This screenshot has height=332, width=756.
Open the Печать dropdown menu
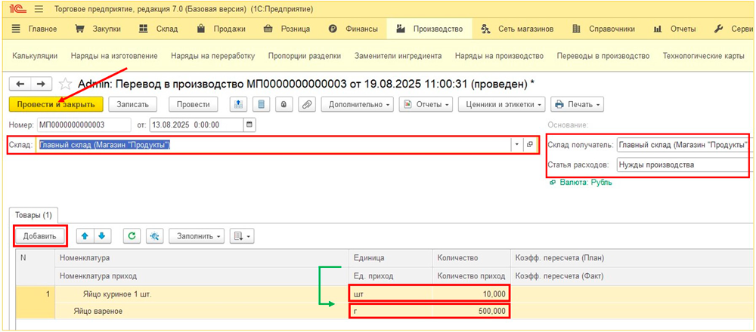[576, 104]
